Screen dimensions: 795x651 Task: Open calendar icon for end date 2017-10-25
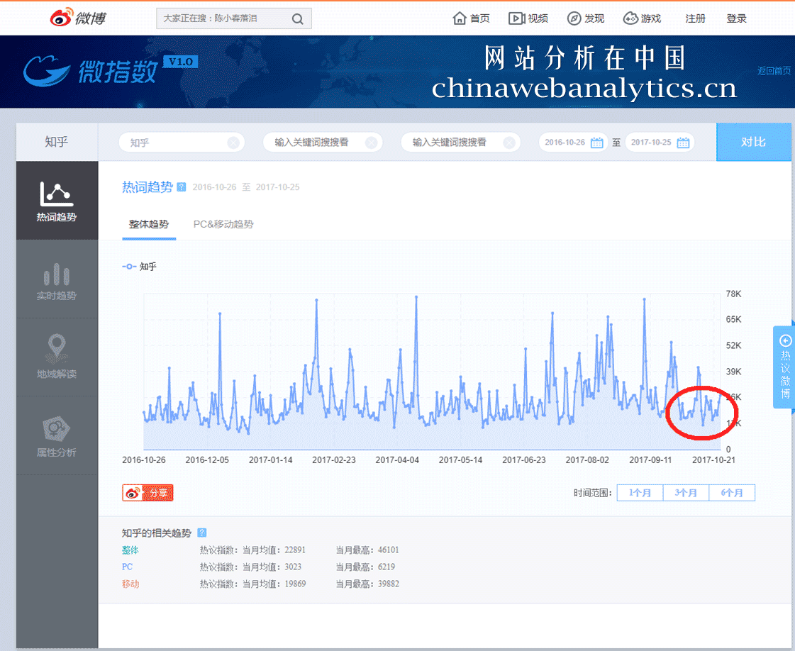pos(683,143)
